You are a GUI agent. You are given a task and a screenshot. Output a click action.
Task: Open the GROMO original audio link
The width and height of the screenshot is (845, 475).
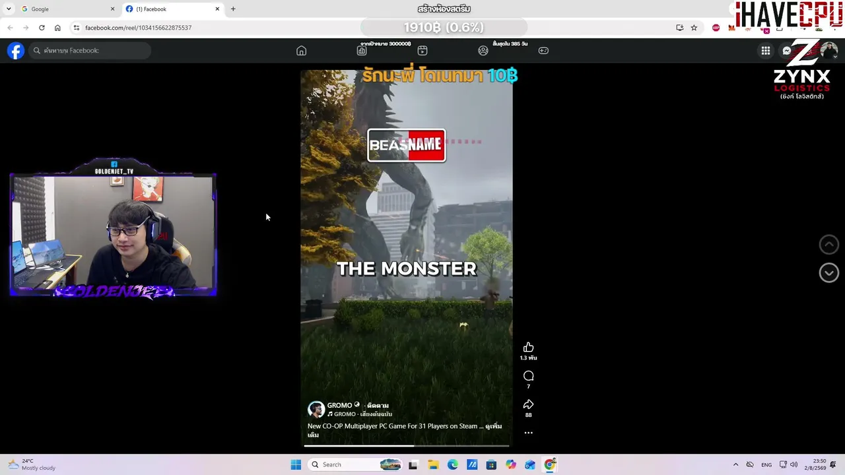click(x=360, y=414)
